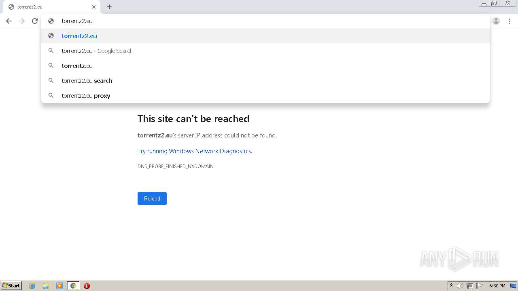
Task: Open Windows Explorer folder in the taskbar
Action: click(x=46, y=286)
